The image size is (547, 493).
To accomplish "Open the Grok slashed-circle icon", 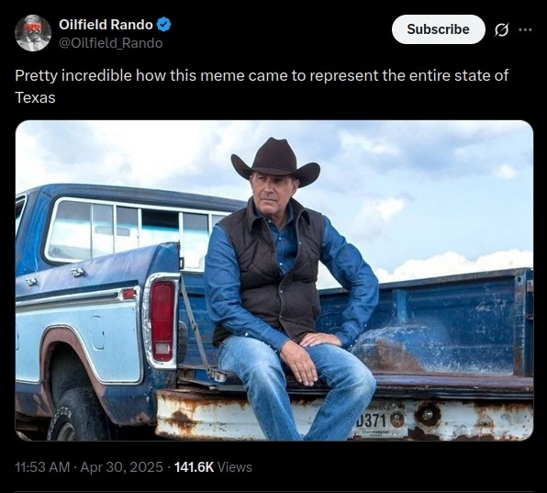I will pos(501,29).
